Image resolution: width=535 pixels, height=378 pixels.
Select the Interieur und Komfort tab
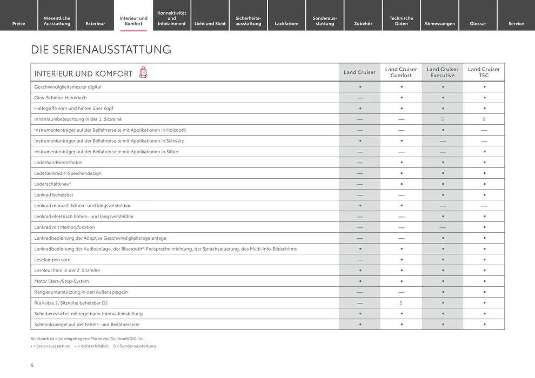(x=133, y=21)
